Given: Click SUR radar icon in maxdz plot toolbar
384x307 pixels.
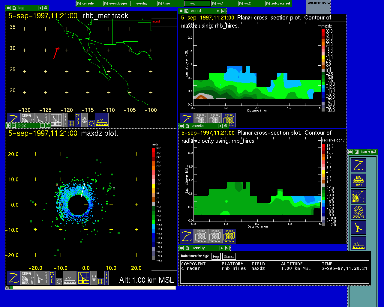Looking at the screenshot, I should coord(42,278).
